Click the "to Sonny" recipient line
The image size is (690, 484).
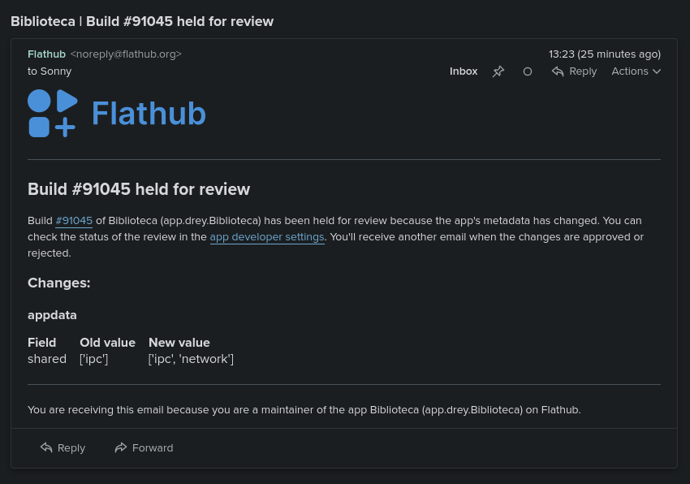pos(50,71)
